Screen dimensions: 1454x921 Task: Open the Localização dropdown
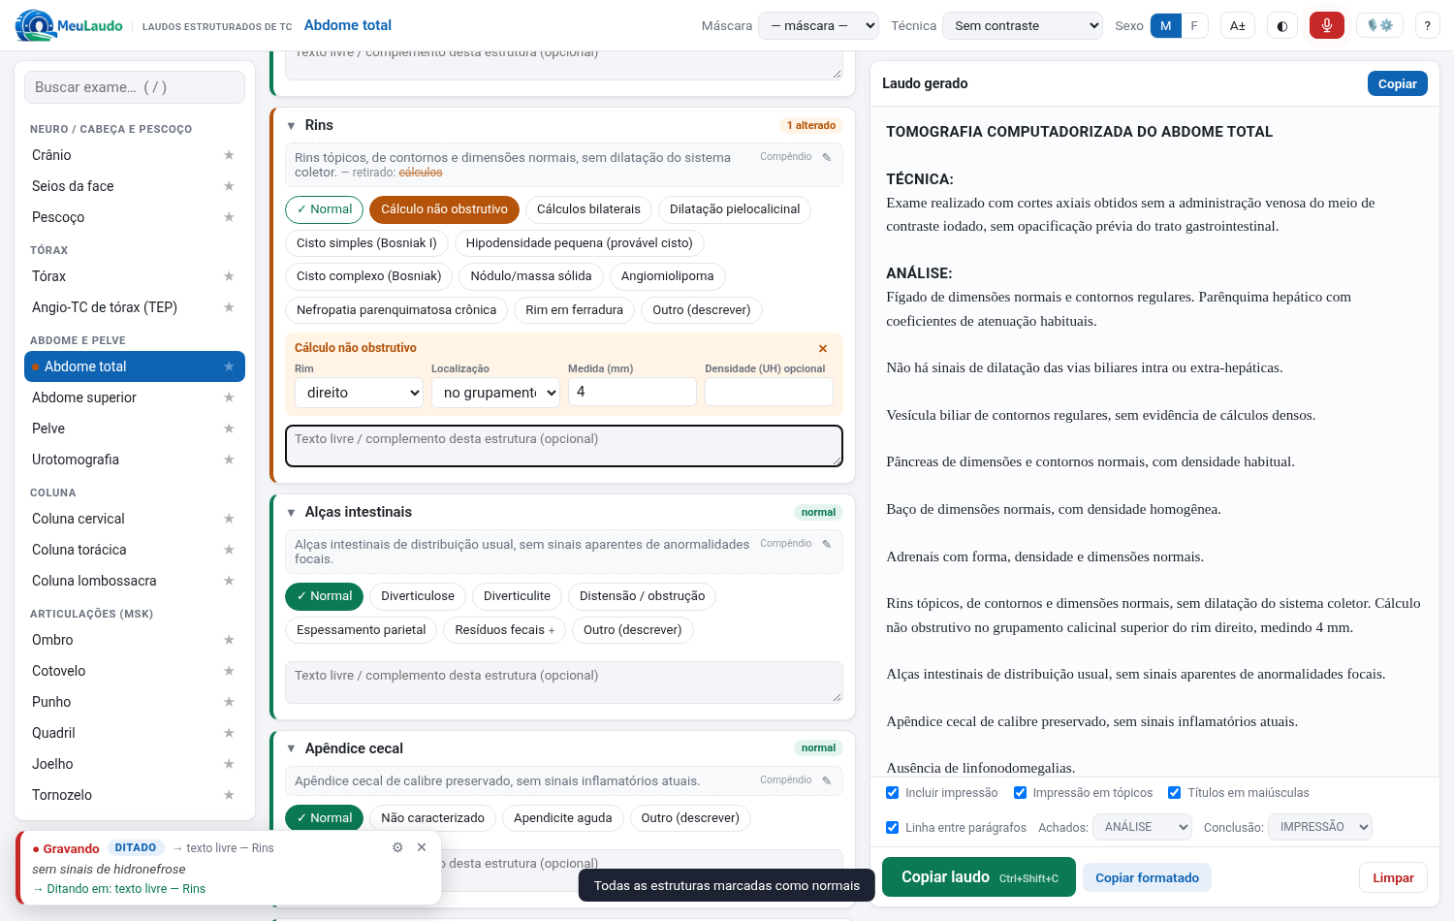495,393
